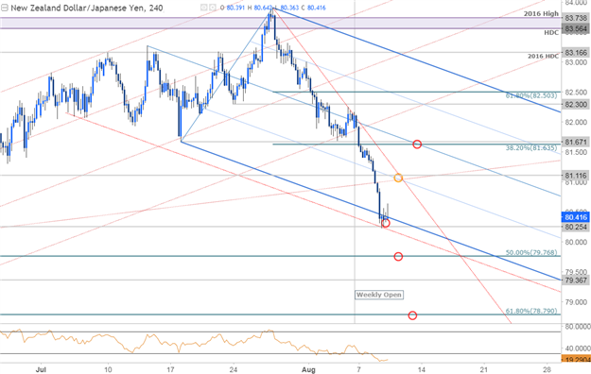The image size is (591, 374).
Task: Select the red circle on the 81.635 line
Action: click(417, 144)
